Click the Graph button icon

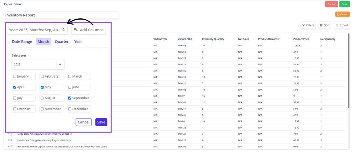338,14
